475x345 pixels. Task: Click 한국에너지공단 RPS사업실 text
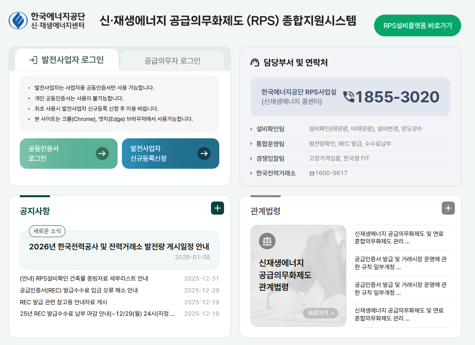pos(299,92)
